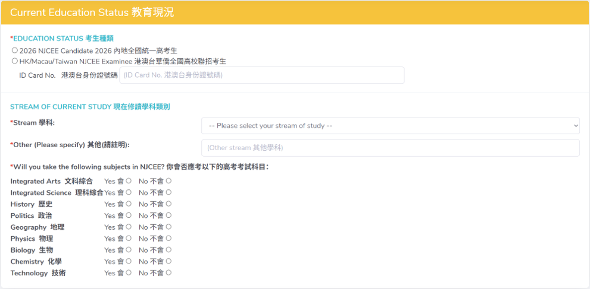
Task: Select No for History subject
Action: point(168,204)
